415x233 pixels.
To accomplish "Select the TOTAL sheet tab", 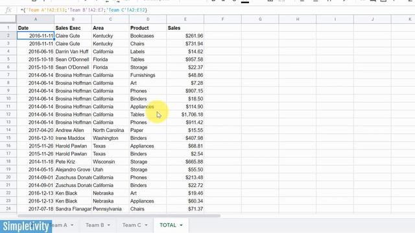I will tap(168, 225).
